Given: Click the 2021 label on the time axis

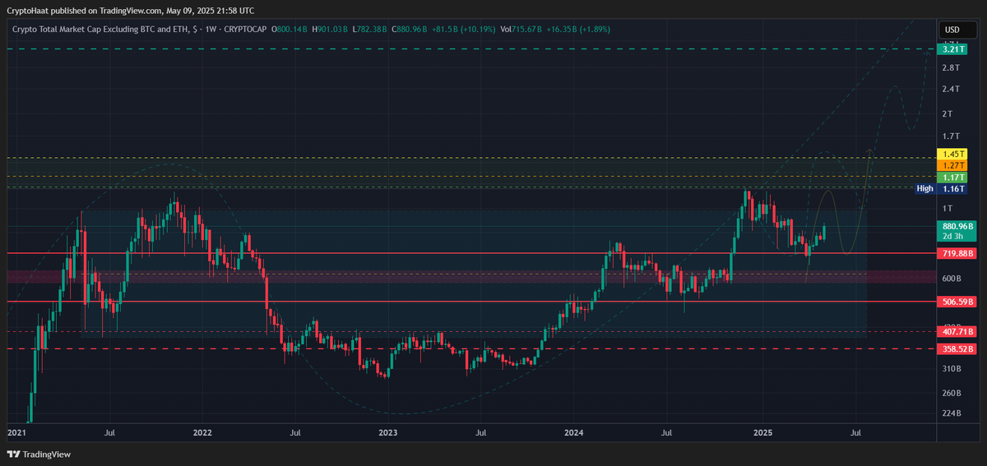Looking at the screenshot, I should point(16,431).
